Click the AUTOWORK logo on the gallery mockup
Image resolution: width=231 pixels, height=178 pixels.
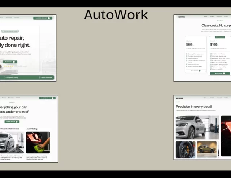[179, 98]
